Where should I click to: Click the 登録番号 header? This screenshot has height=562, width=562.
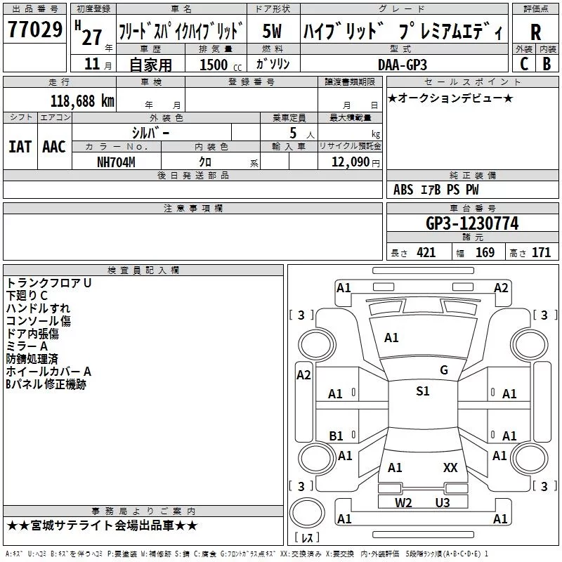(251, 82)
